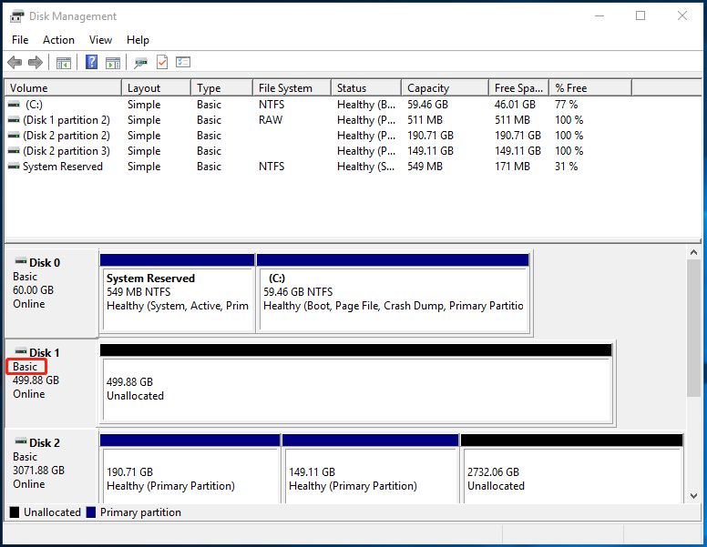Click the Disk 1 label
The image size is (707, 547).
pyautogui.click(x=44, y=353)
